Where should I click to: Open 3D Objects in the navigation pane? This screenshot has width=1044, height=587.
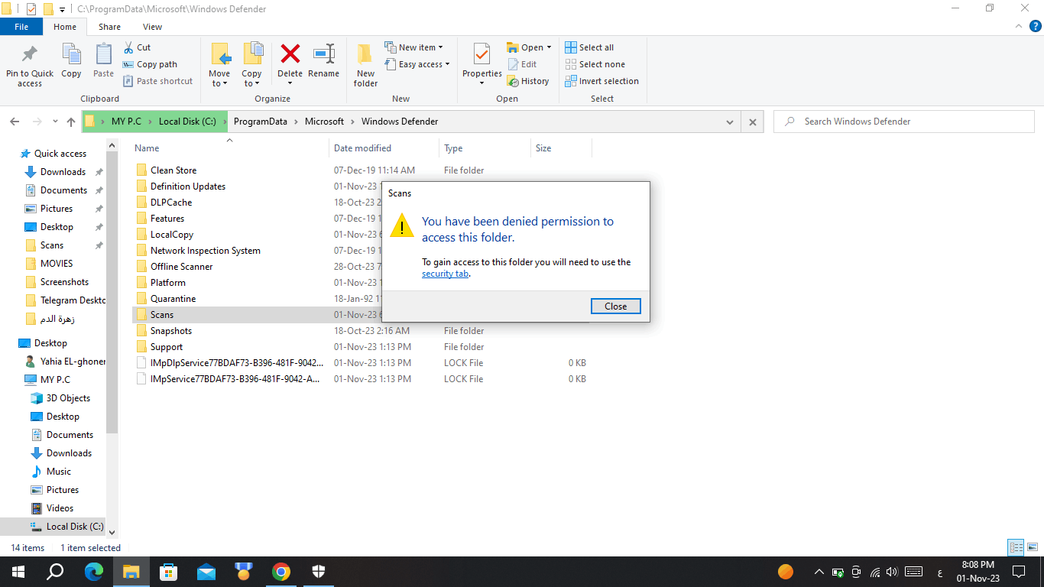point(68,398)
